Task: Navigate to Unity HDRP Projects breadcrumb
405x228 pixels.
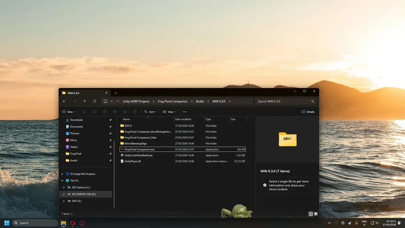Action: (136, 101)
